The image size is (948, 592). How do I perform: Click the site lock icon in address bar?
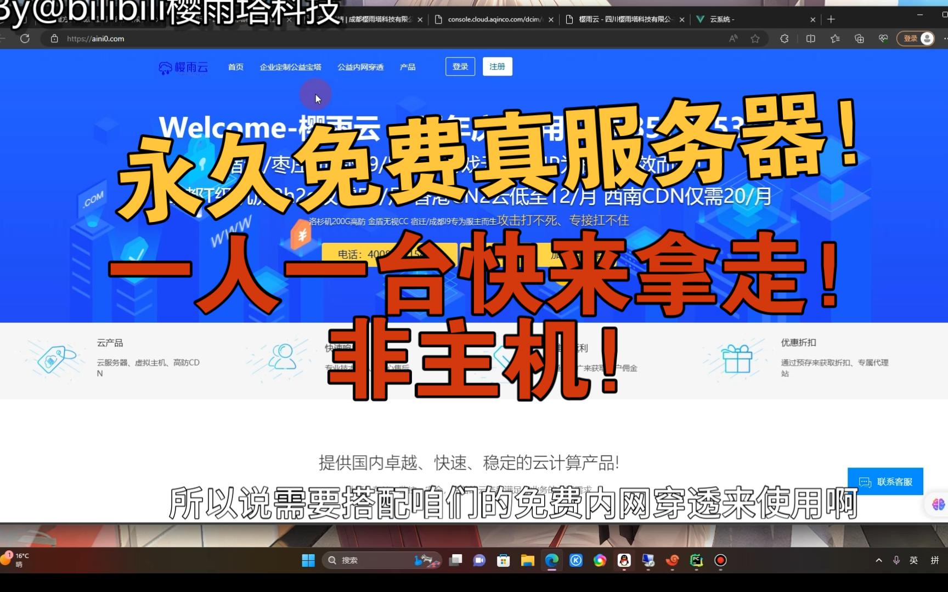tap(54, 38)
